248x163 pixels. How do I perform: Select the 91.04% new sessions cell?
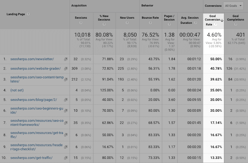tap(108, 79)
